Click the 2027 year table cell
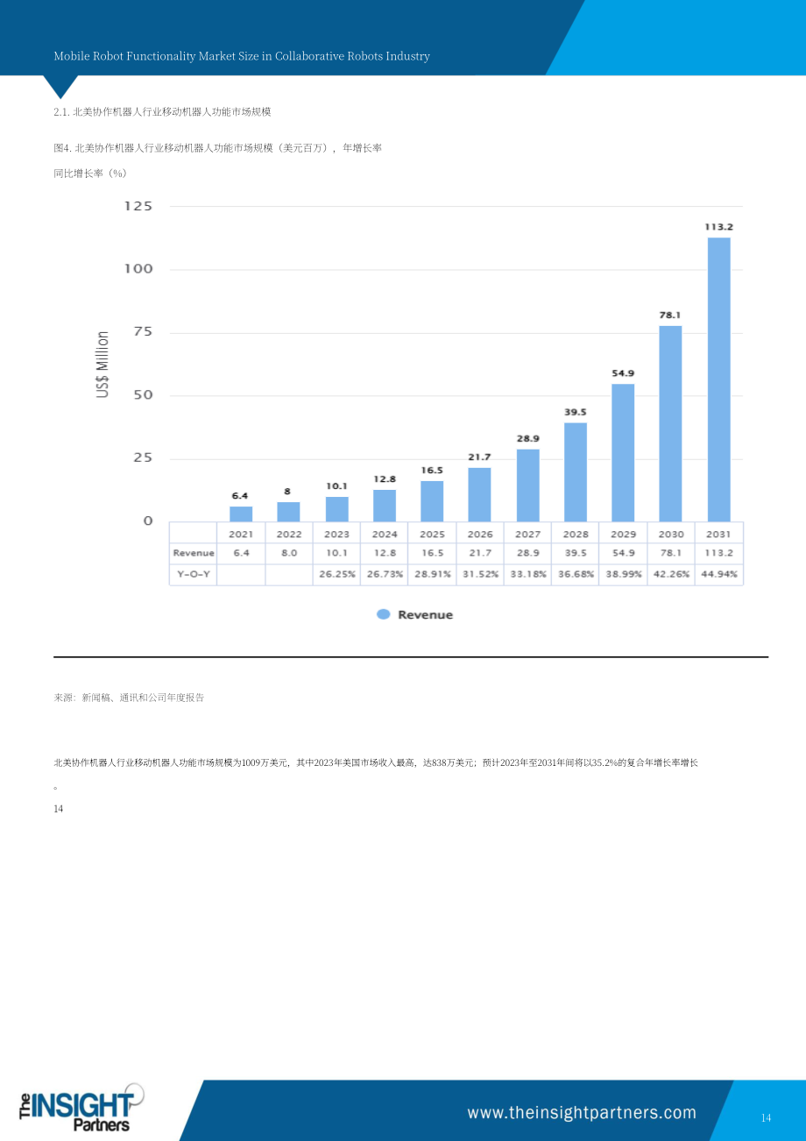 (527, 534)
